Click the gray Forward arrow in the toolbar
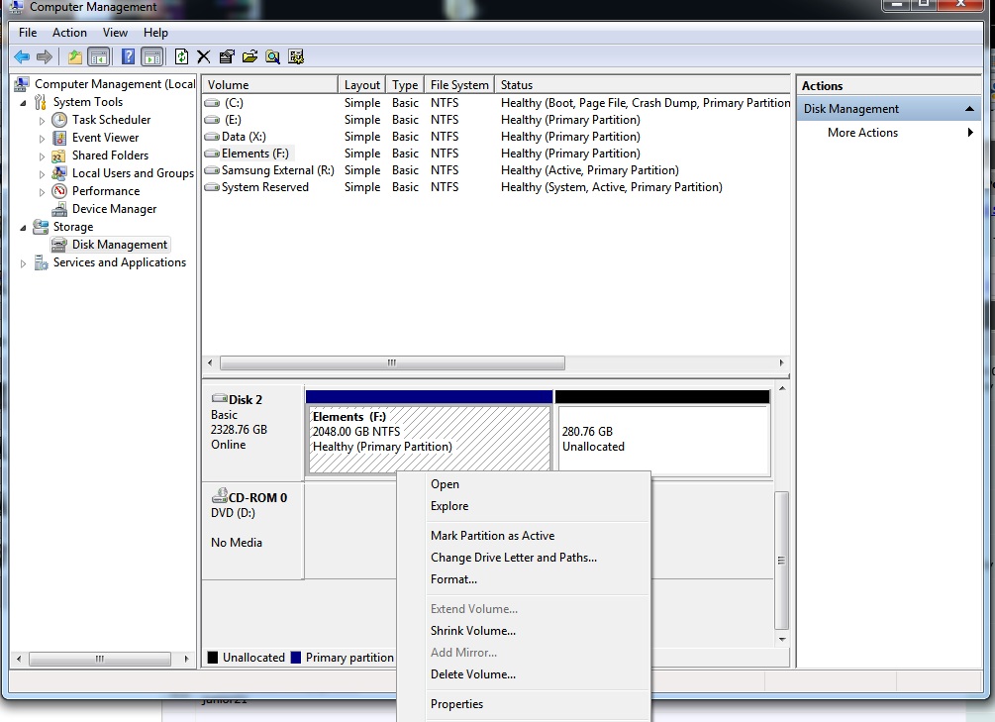This screenshot has height=722, width=995. click(x=45, y=57)
